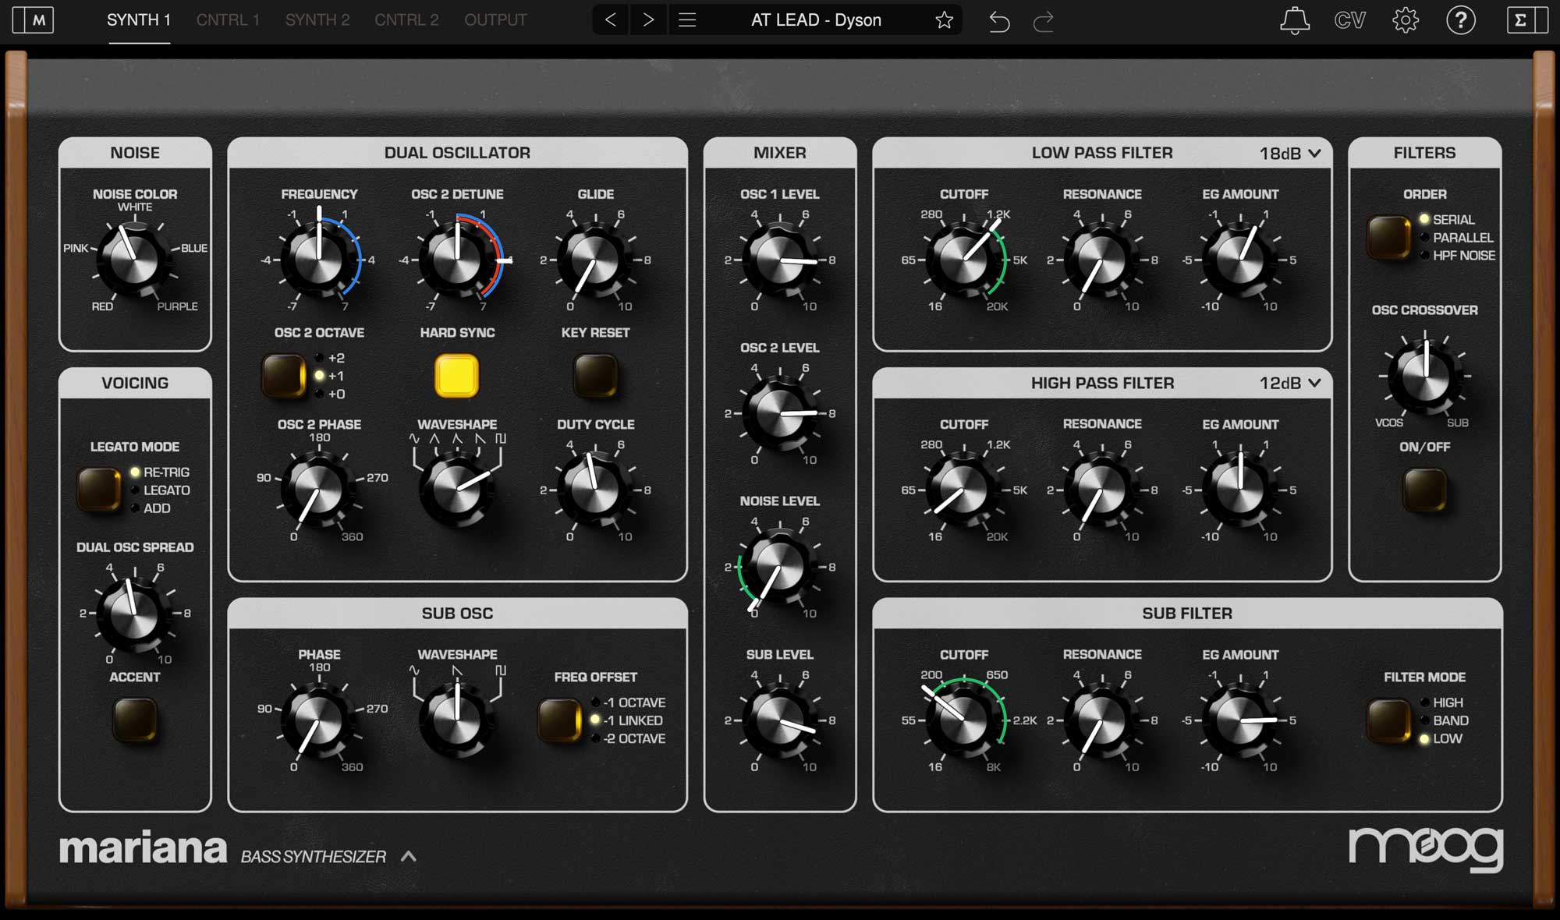Open the High Pass Filter 12dB slope dropdown
The width and height of the screenshot is (1560, 920).
click(x=1290, y=384)
